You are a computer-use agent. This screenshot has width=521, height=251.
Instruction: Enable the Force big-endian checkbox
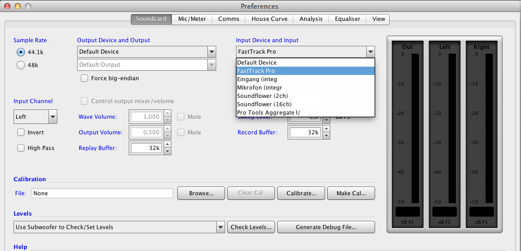(x=85, y=78)
